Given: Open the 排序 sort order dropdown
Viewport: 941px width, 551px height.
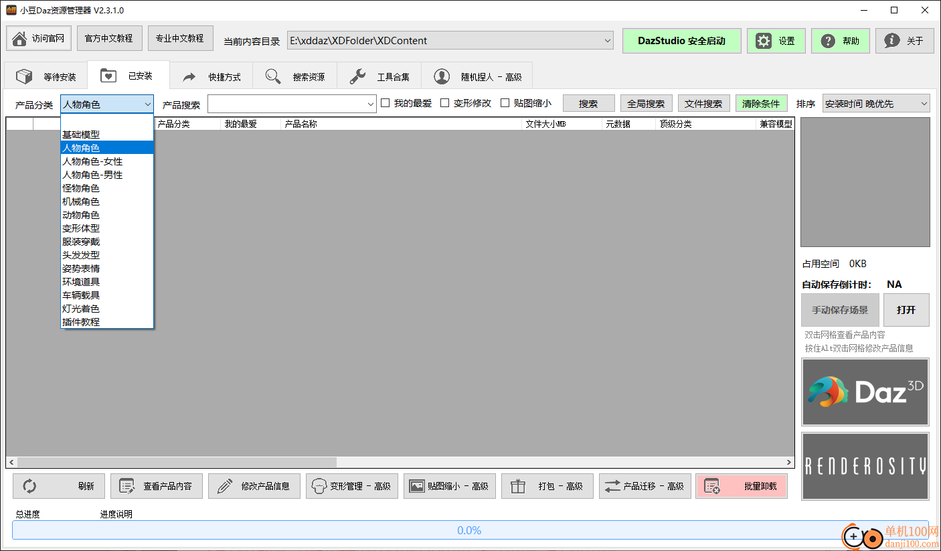Looking at the screenshot, I should click(924, 104).
